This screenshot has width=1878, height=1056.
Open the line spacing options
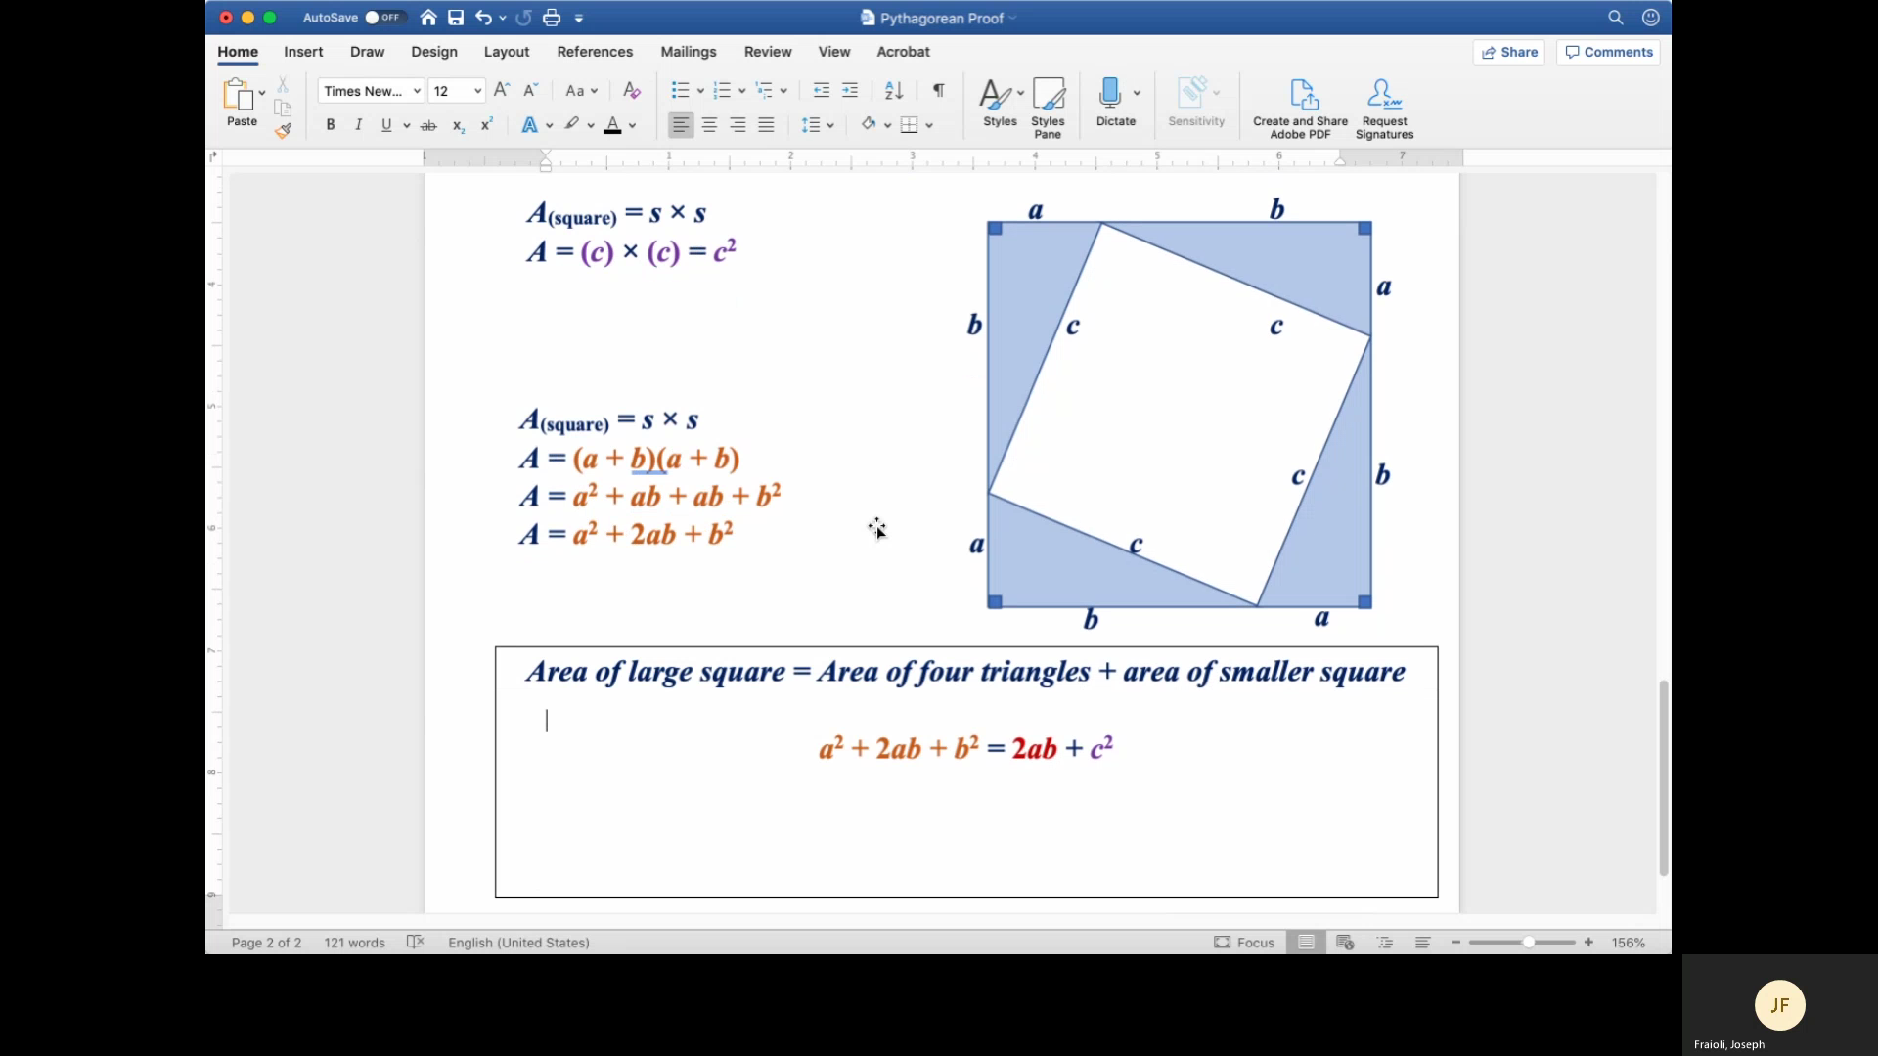coord(818,125)
